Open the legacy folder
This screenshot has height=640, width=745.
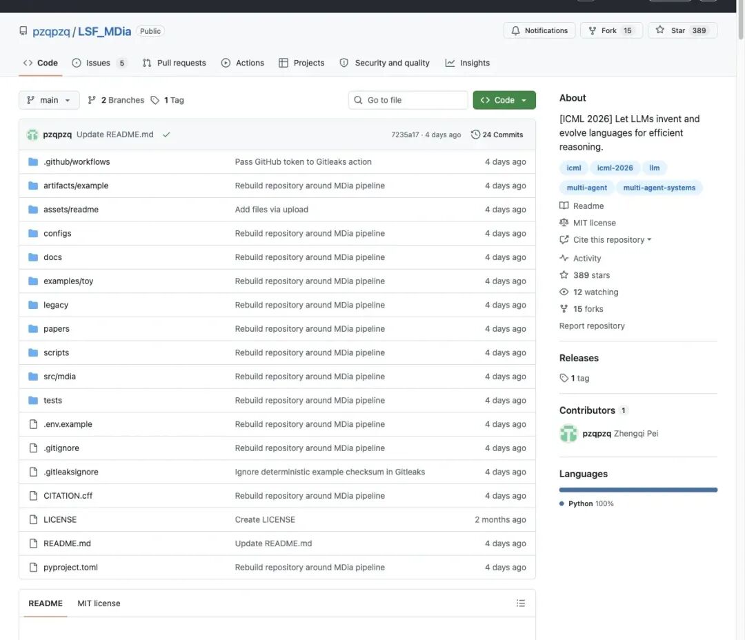(x=56, y=305)
